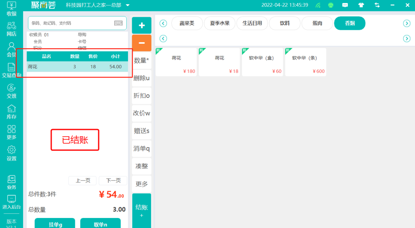The height and width of the screenshot is (228, 415).
Task: Click the barcode search input field
Action: (71, 23)
